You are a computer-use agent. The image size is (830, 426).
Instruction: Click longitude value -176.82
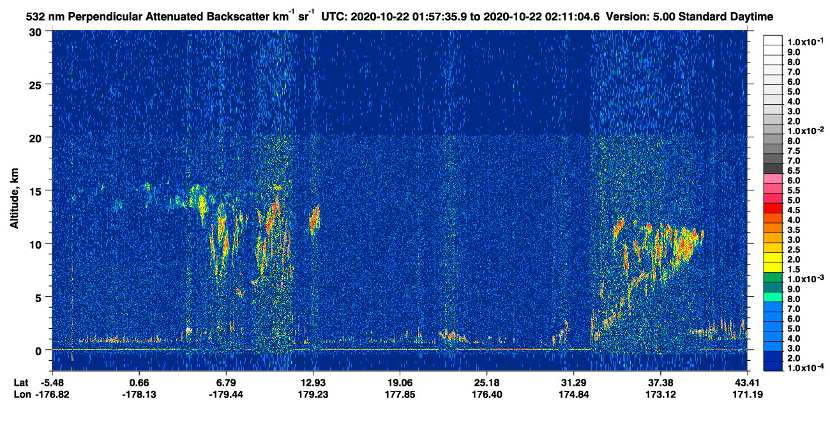click(x=52, y=394)
